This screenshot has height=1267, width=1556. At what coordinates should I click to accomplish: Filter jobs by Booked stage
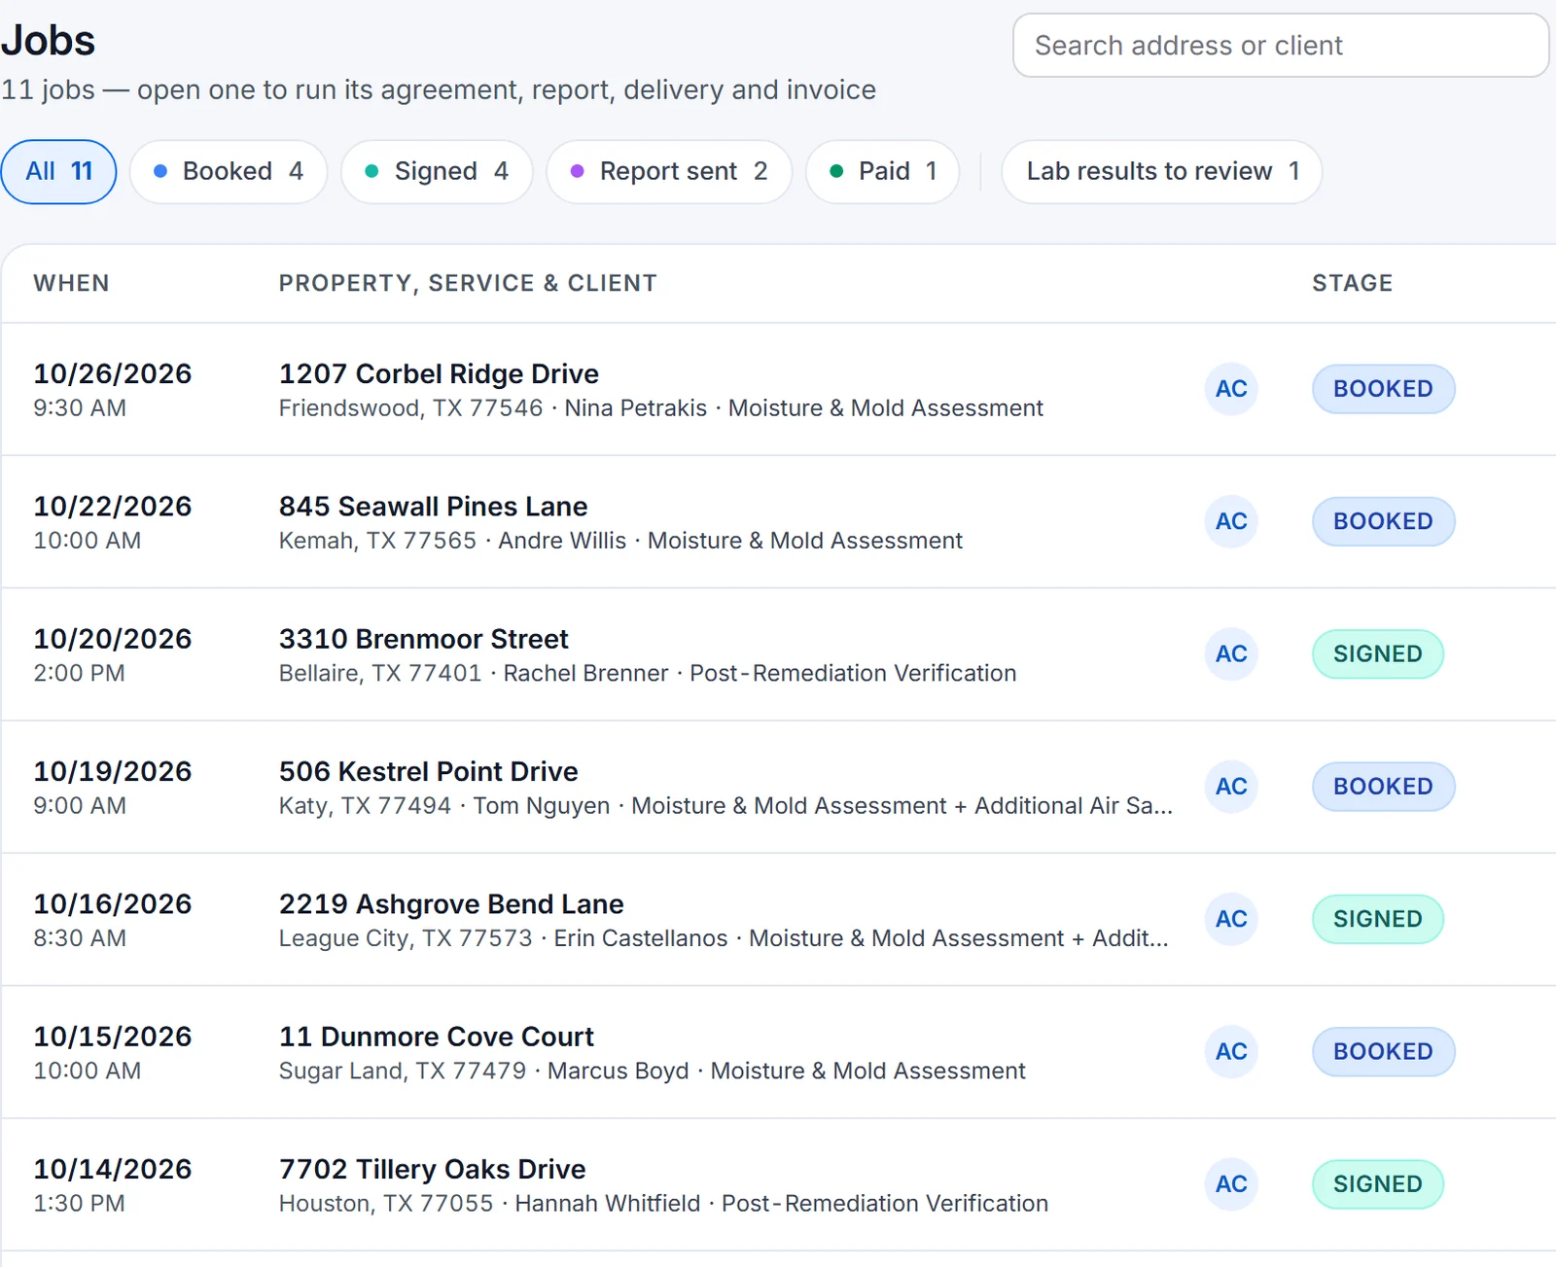(229, 172)
